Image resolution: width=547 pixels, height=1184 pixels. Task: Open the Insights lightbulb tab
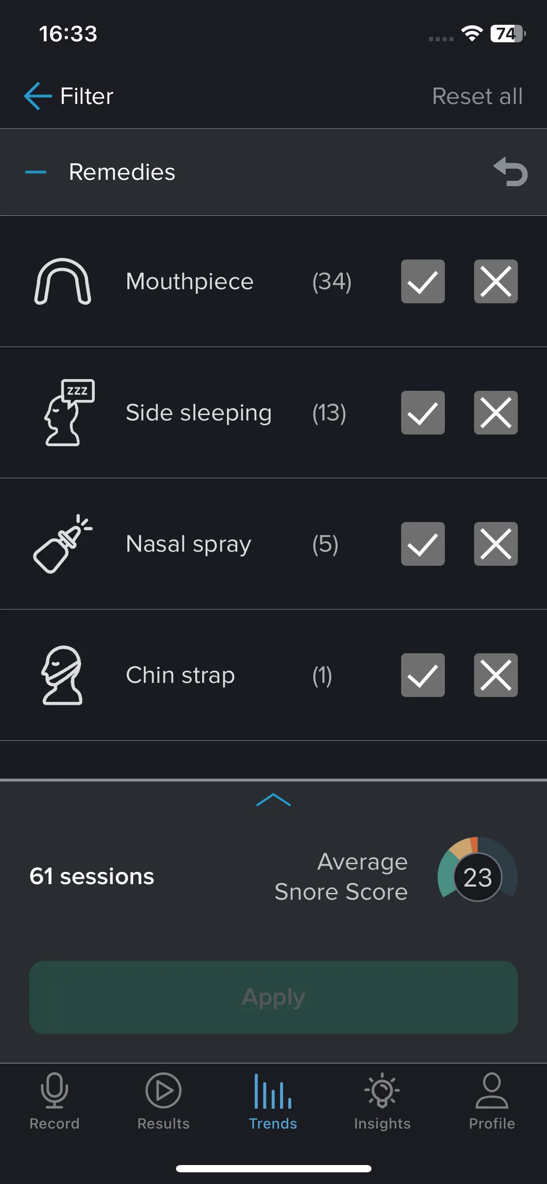coord(382,1101)
